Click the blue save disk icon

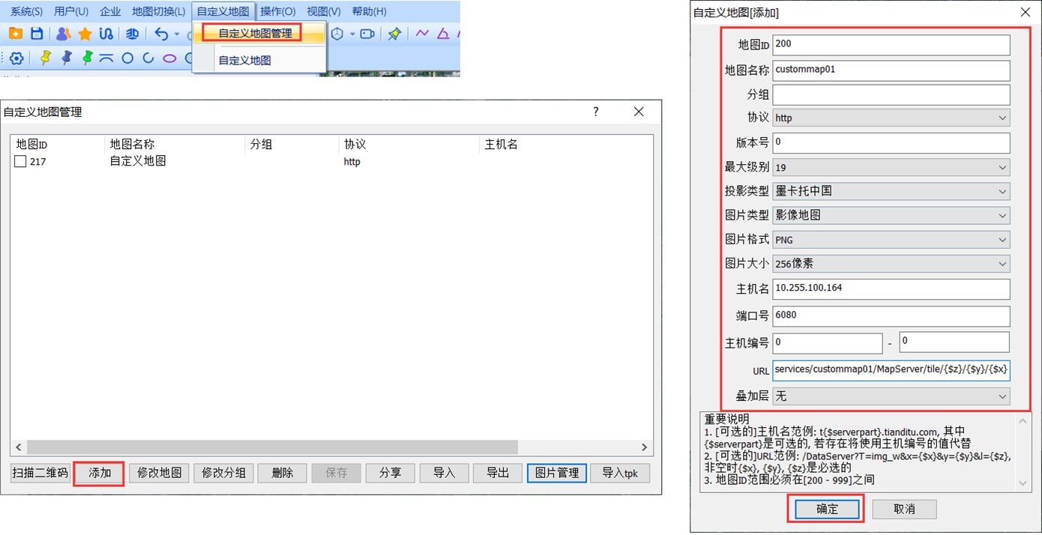tap(36, 34)
